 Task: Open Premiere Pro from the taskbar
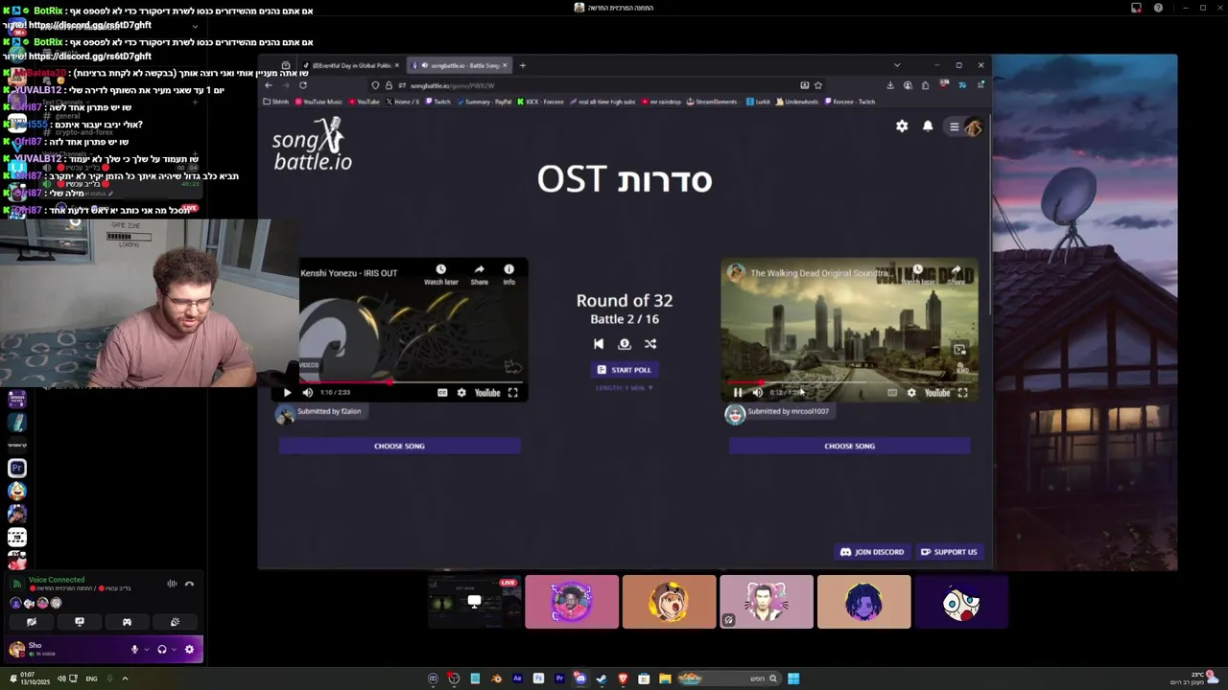559,678
